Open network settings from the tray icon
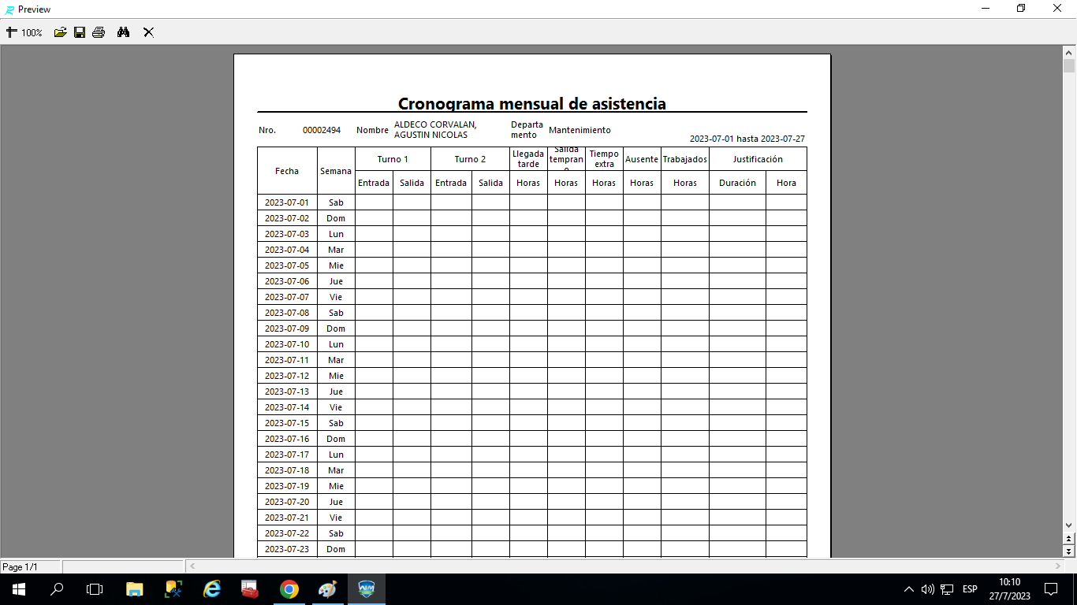Viewport: 1077px width, 605px height. pos(947,589)
